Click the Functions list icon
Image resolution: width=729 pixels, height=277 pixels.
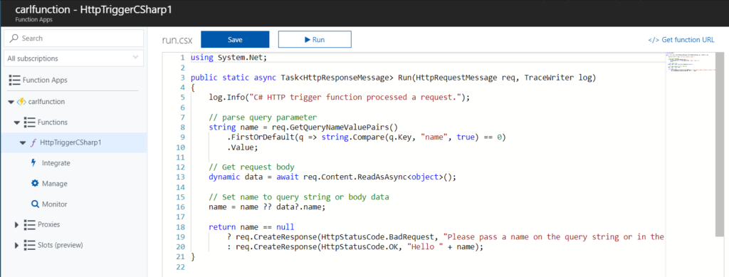coord(29,122)
